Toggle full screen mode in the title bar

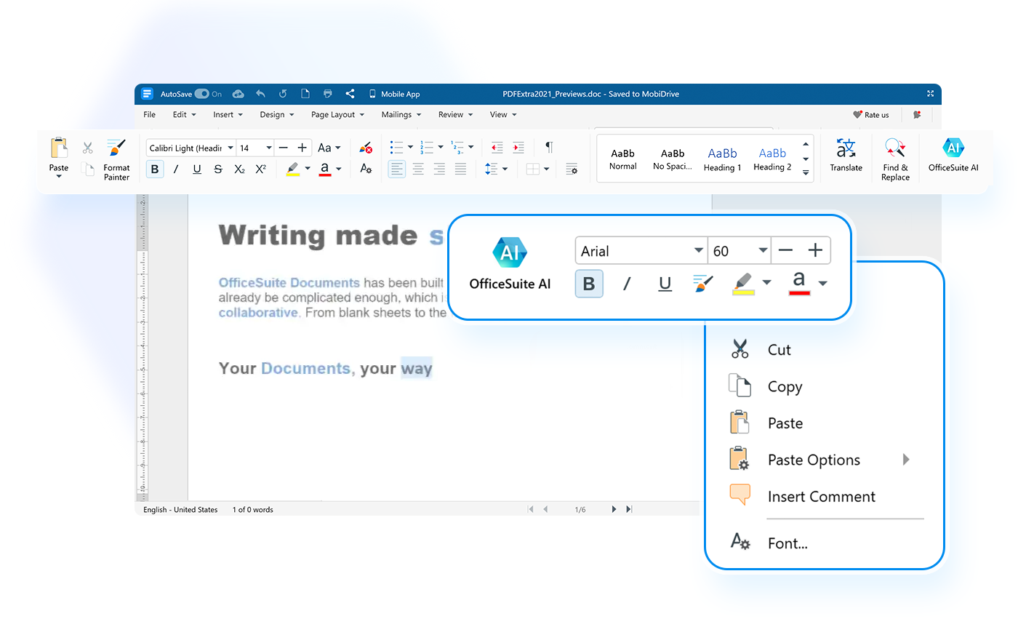[x=930, y=94]
